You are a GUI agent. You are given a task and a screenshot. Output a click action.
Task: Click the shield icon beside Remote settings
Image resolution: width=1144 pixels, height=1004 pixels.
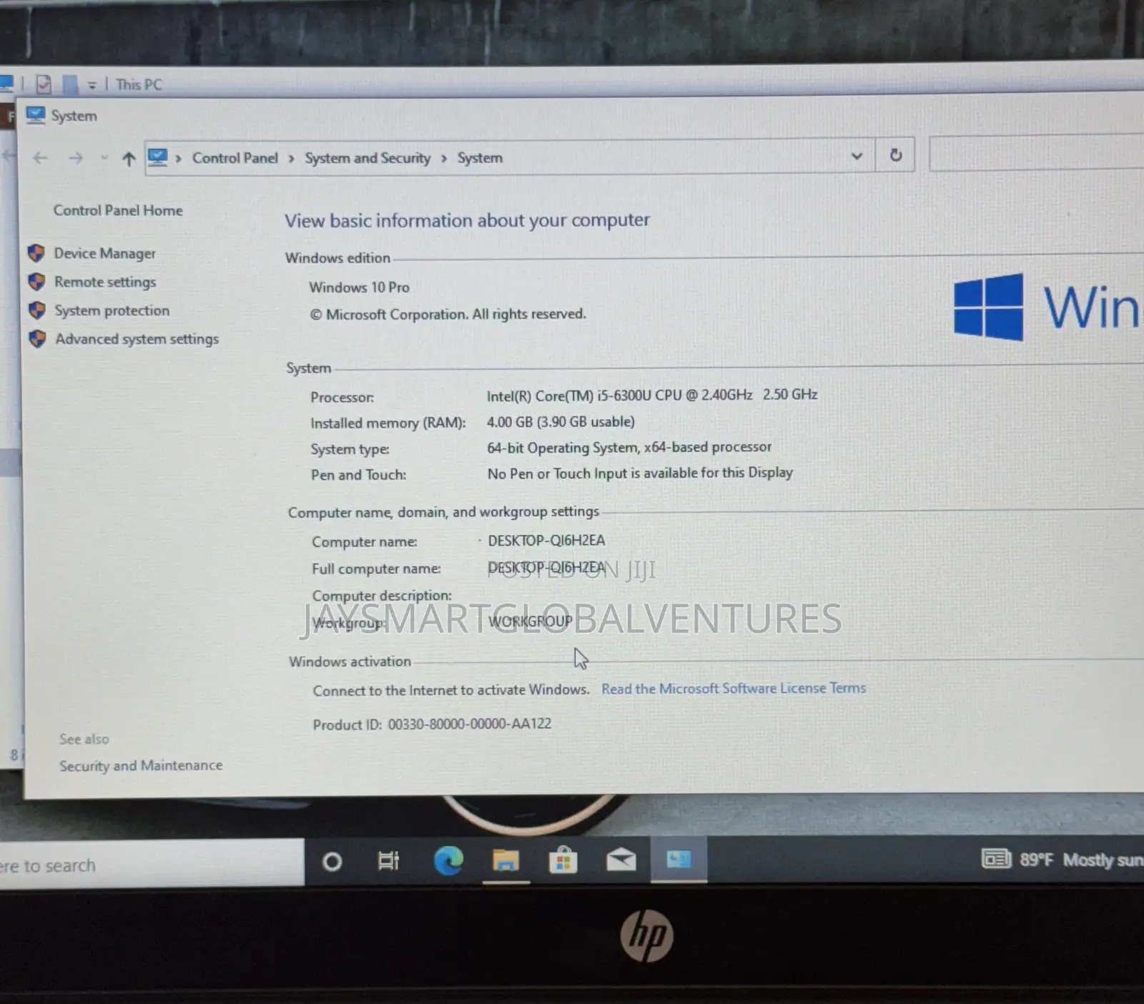(36, 282)
